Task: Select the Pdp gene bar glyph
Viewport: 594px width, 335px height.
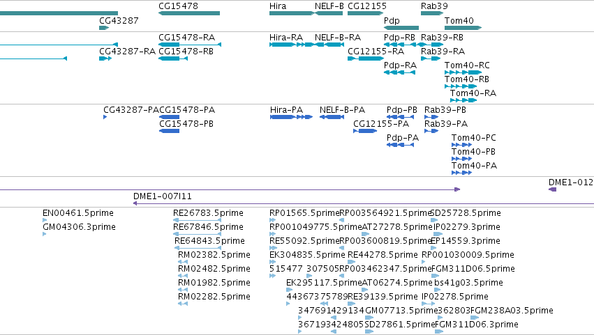Action: point(401,28)
